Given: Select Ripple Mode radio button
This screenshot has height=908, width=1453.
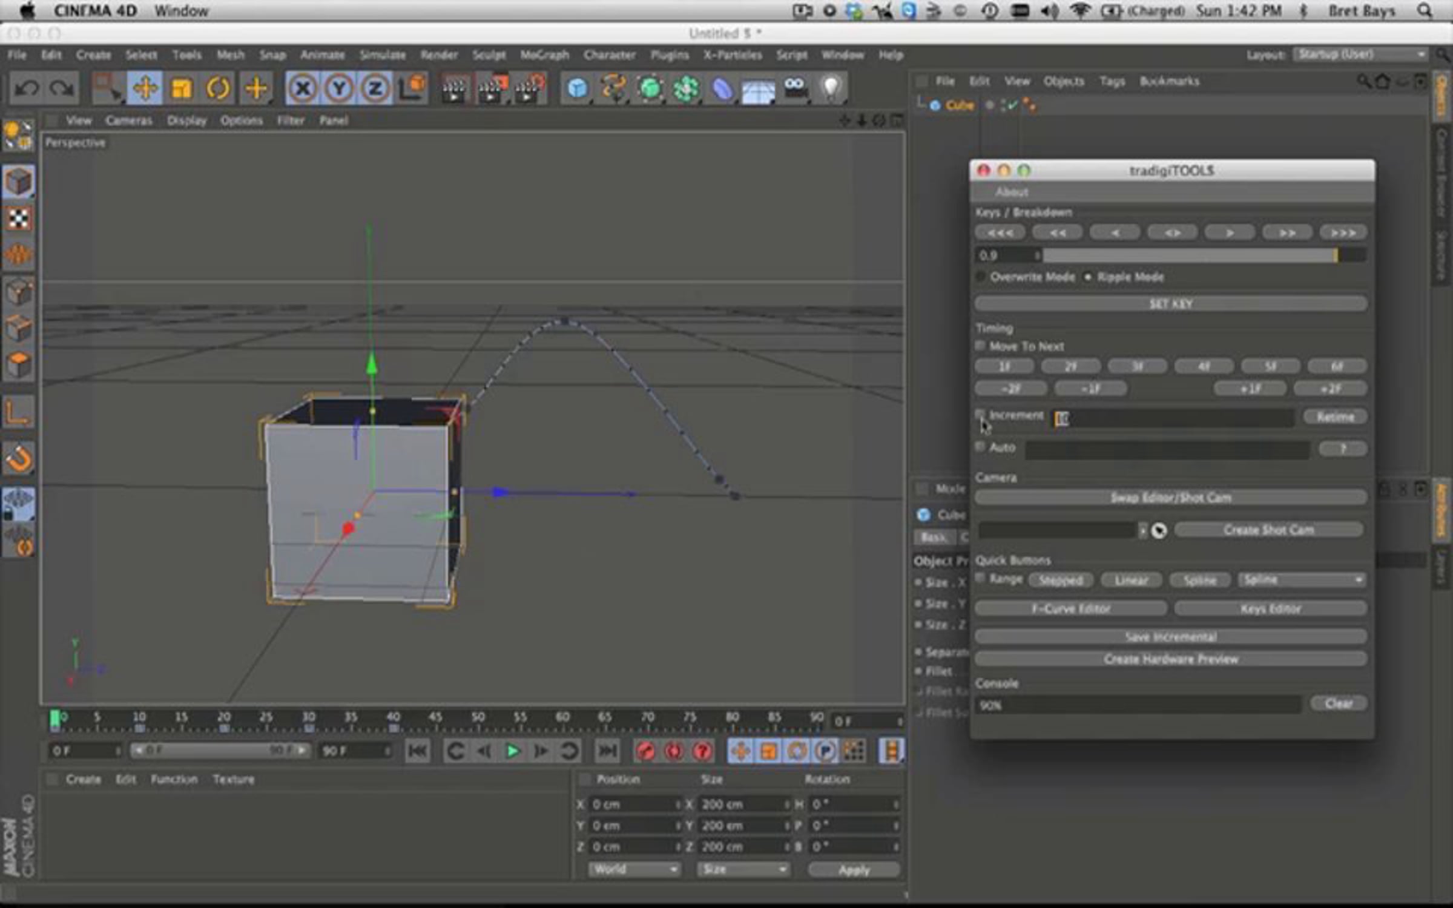Looking at the screenshot, I should tap(1088, 277).
